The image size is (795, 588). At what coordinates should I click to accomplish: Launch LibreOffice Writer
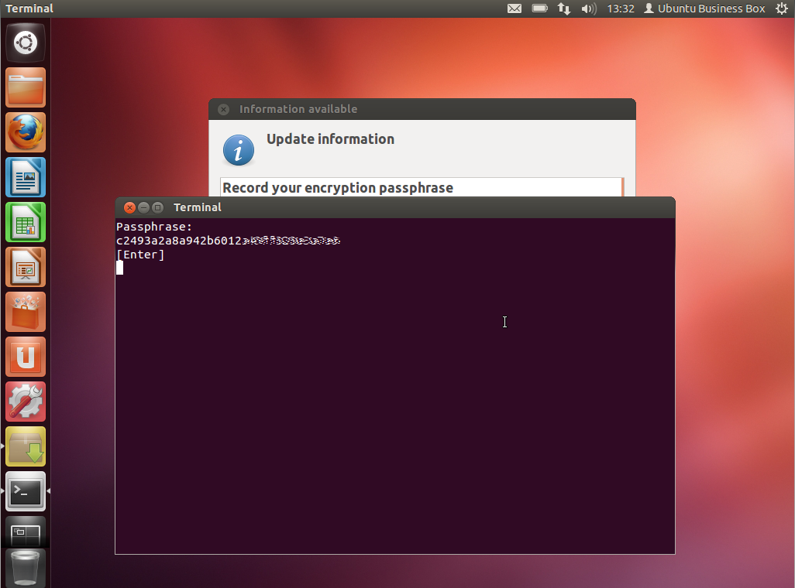pos(25,177)
